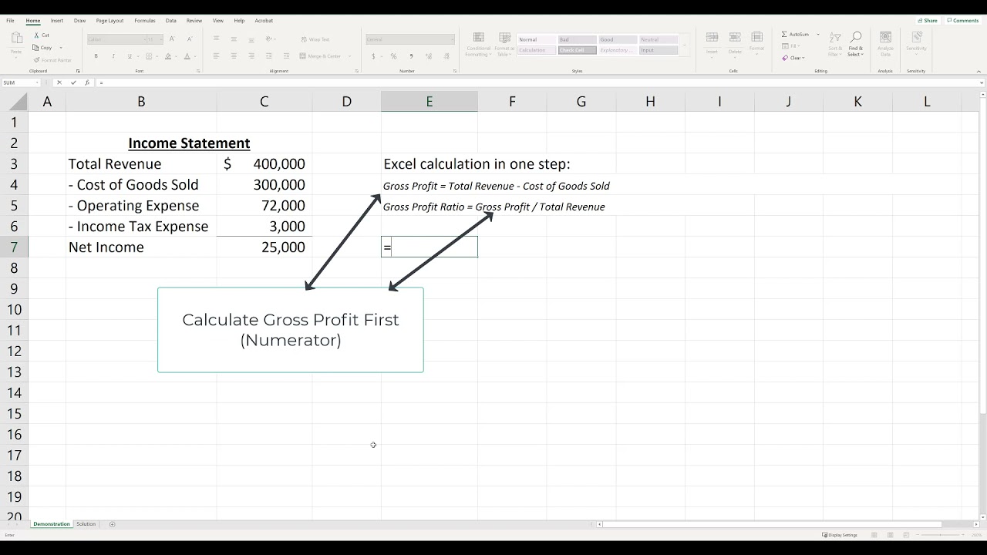Click the Merge & Center button
Viewport: 987px width, 555px height.
coord(320,56)
